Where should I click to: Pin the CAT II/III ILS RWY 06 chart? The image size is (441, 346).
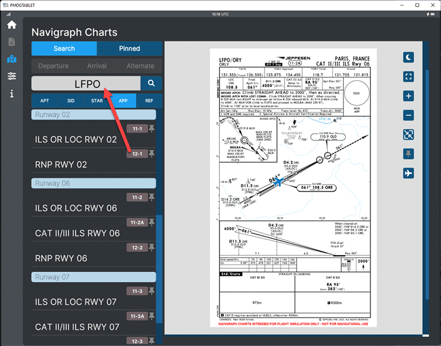[152, 222]
